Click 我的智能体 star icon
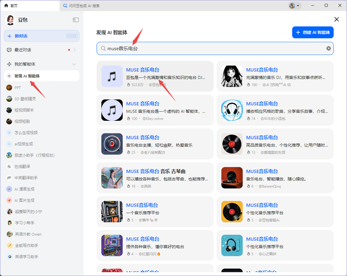347x276 pixels. click(9, 64)
